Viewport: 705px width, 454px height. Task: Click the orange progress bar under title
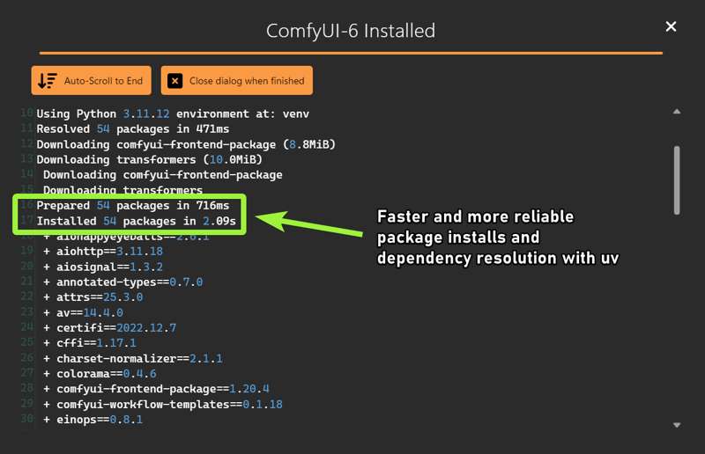pos(351,53)
